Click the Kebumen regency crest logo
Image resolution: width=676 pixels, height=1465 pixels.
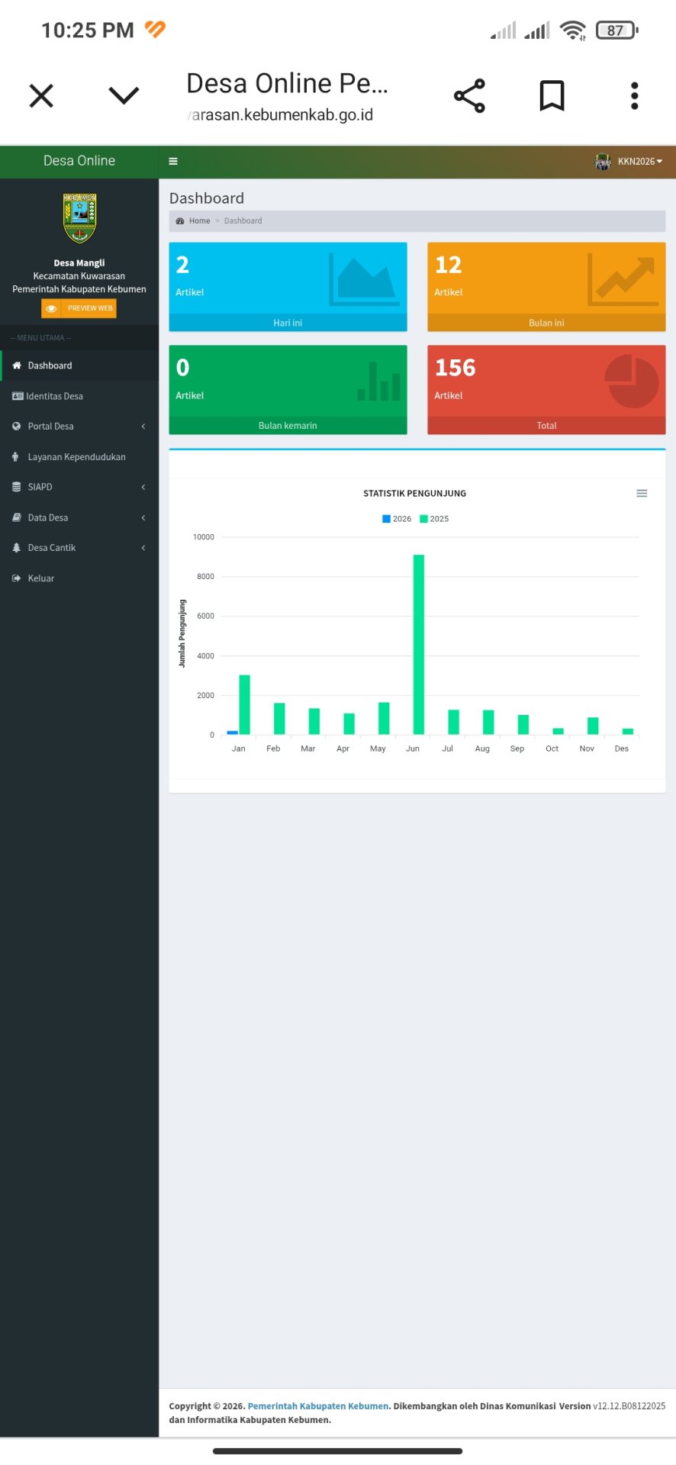point(79,218)
